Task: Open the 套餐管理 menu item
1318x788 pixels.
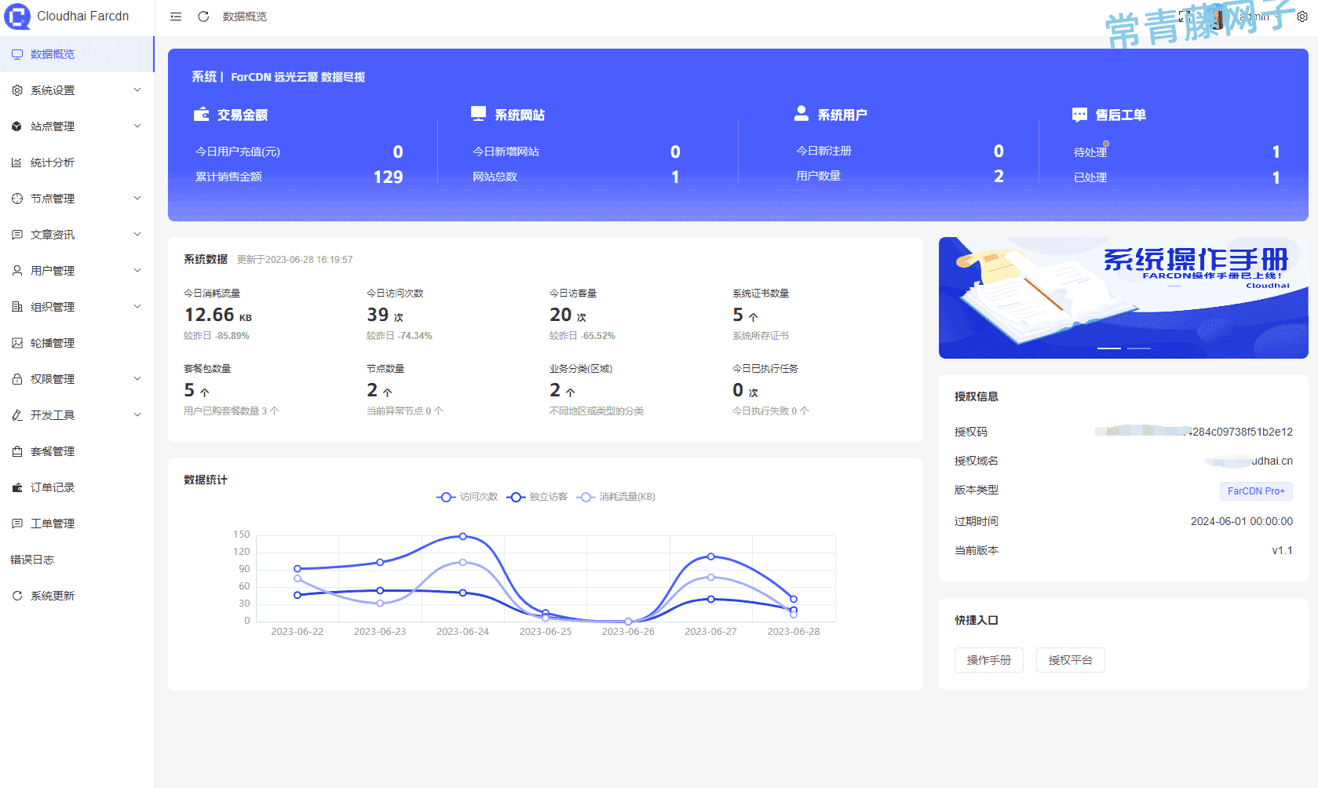Action: tap(77, 451)
